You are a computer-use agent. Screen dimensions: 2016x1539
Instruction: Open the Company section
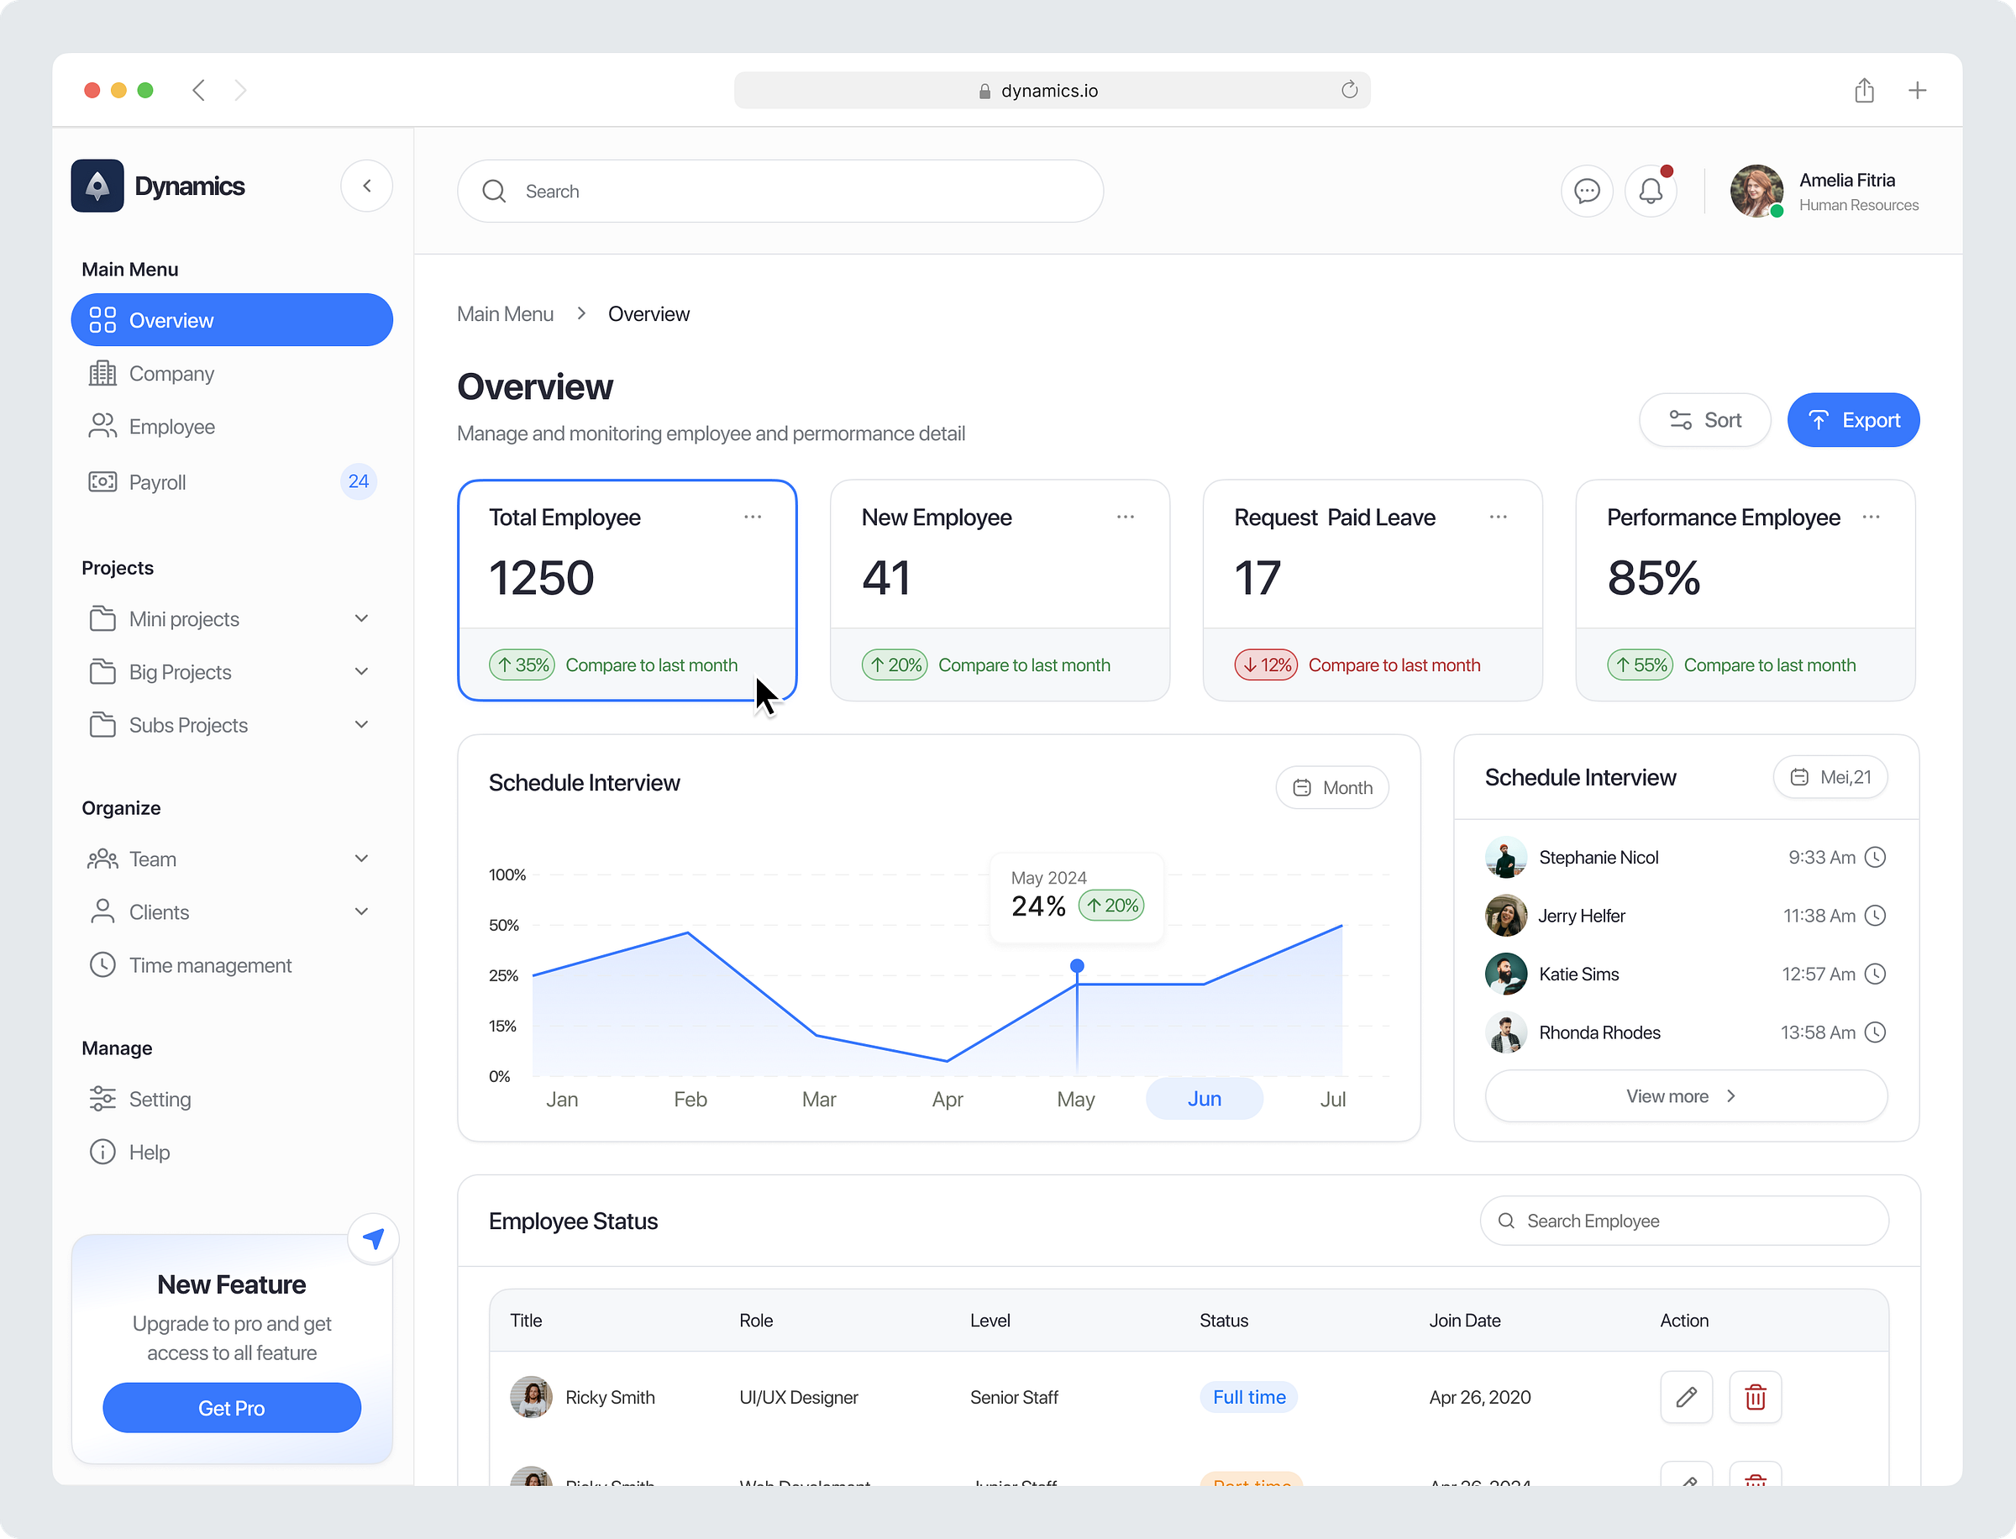point(171,373)
